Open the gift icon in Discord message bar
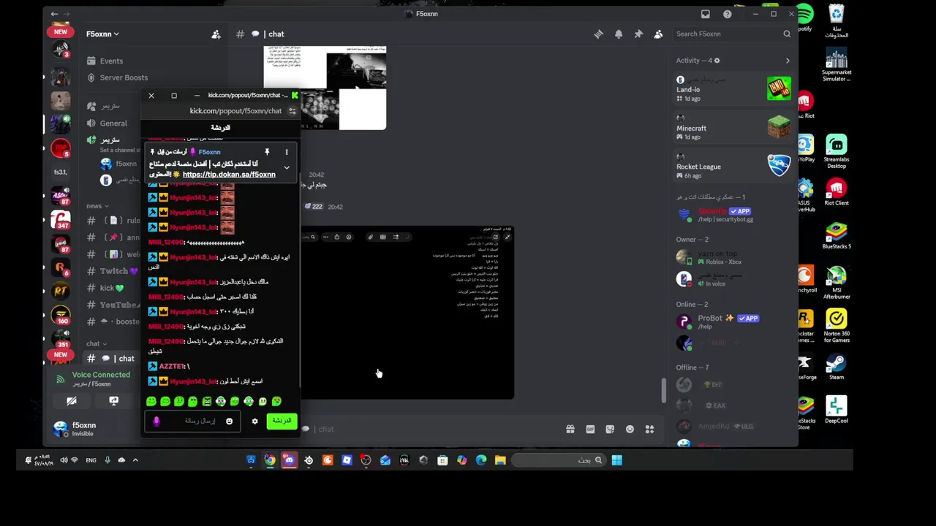The width and height of the screenshot is (936, 526). (570, 429)
